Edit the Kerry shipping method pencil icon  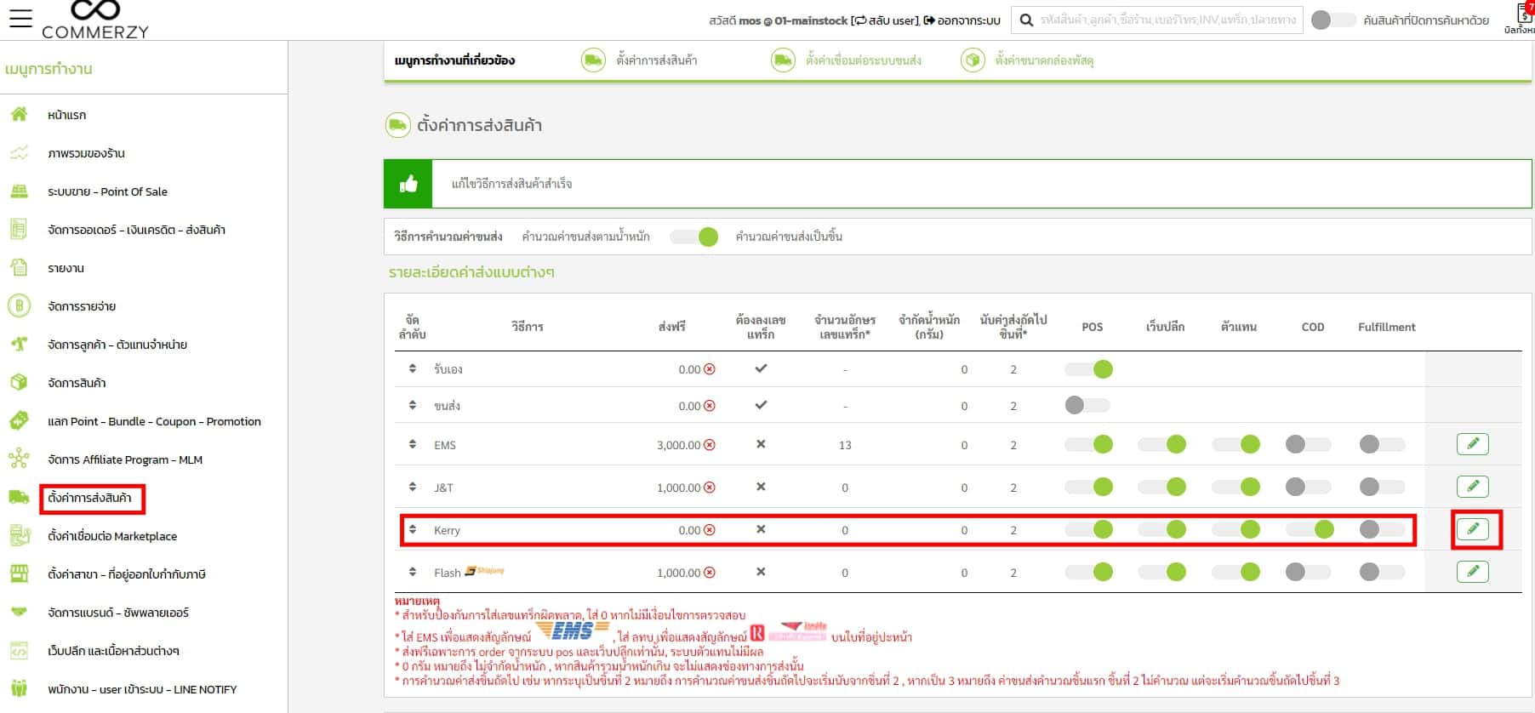(1472, 529)
